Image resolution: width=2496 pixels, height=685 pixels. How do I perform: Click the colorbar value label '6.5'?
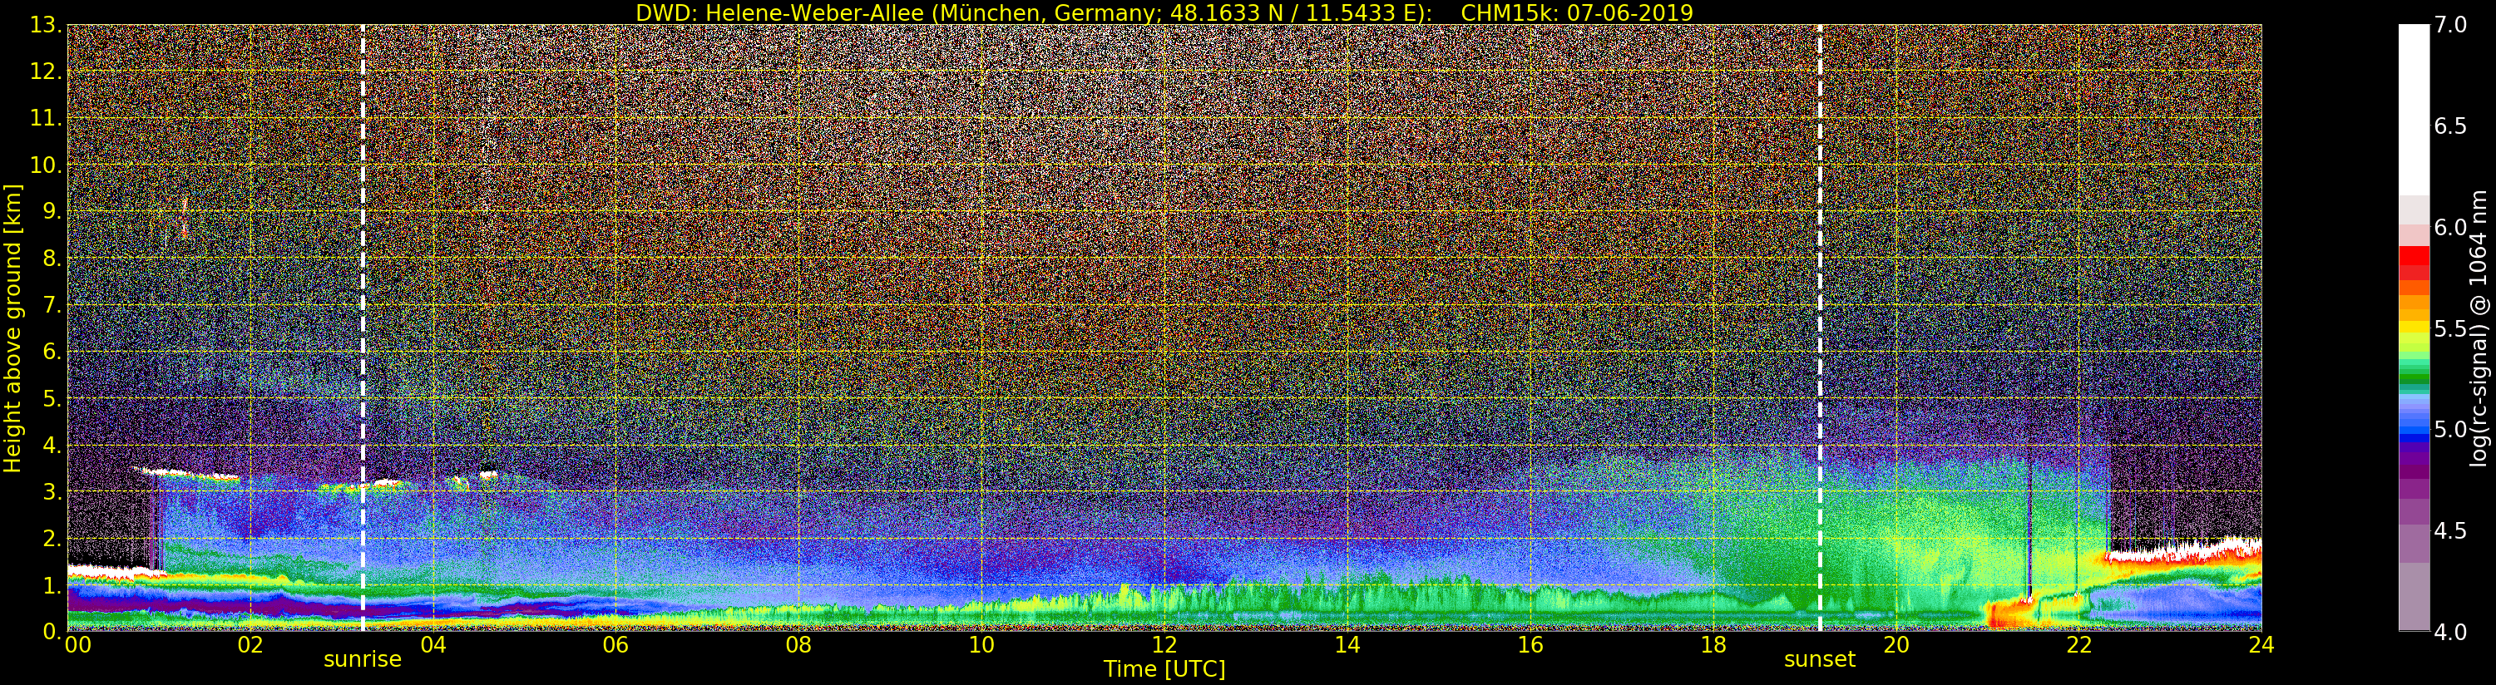pyautogui.click(x=2450, y=126)
